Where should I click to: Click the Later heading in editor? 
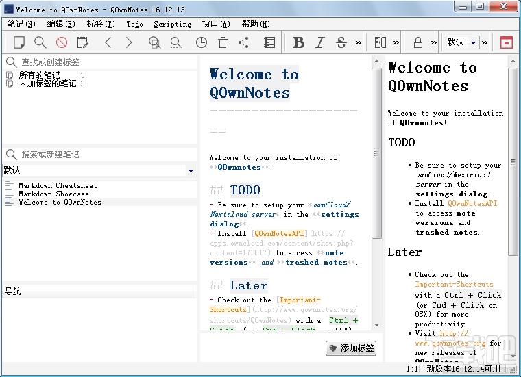pyautogui.click(x=249, y=285)
